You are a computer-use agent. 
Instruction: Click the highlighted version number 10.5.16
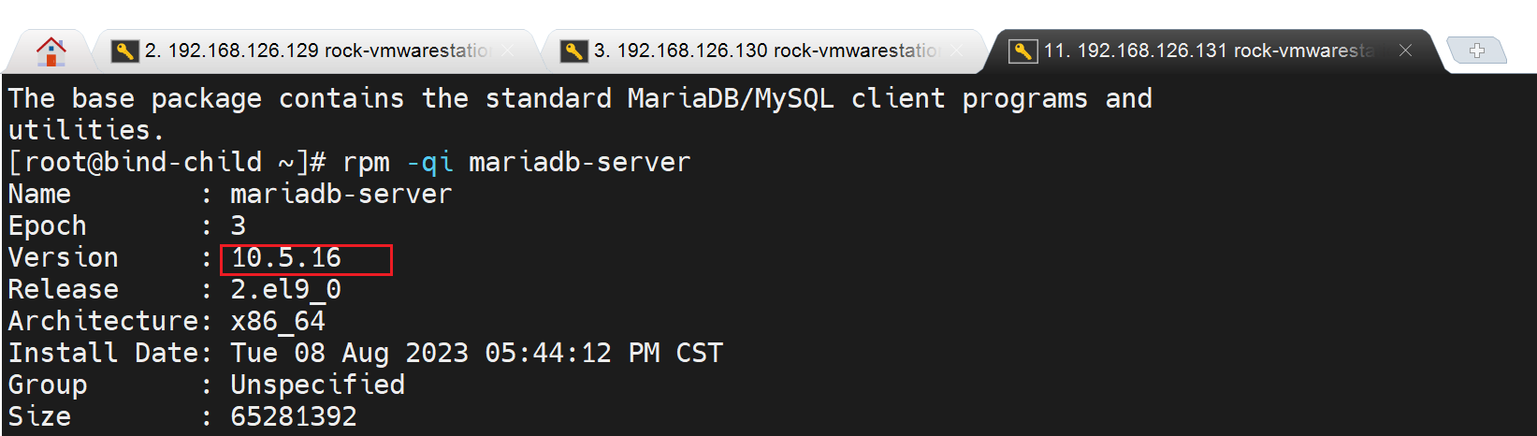pos(287,258)
